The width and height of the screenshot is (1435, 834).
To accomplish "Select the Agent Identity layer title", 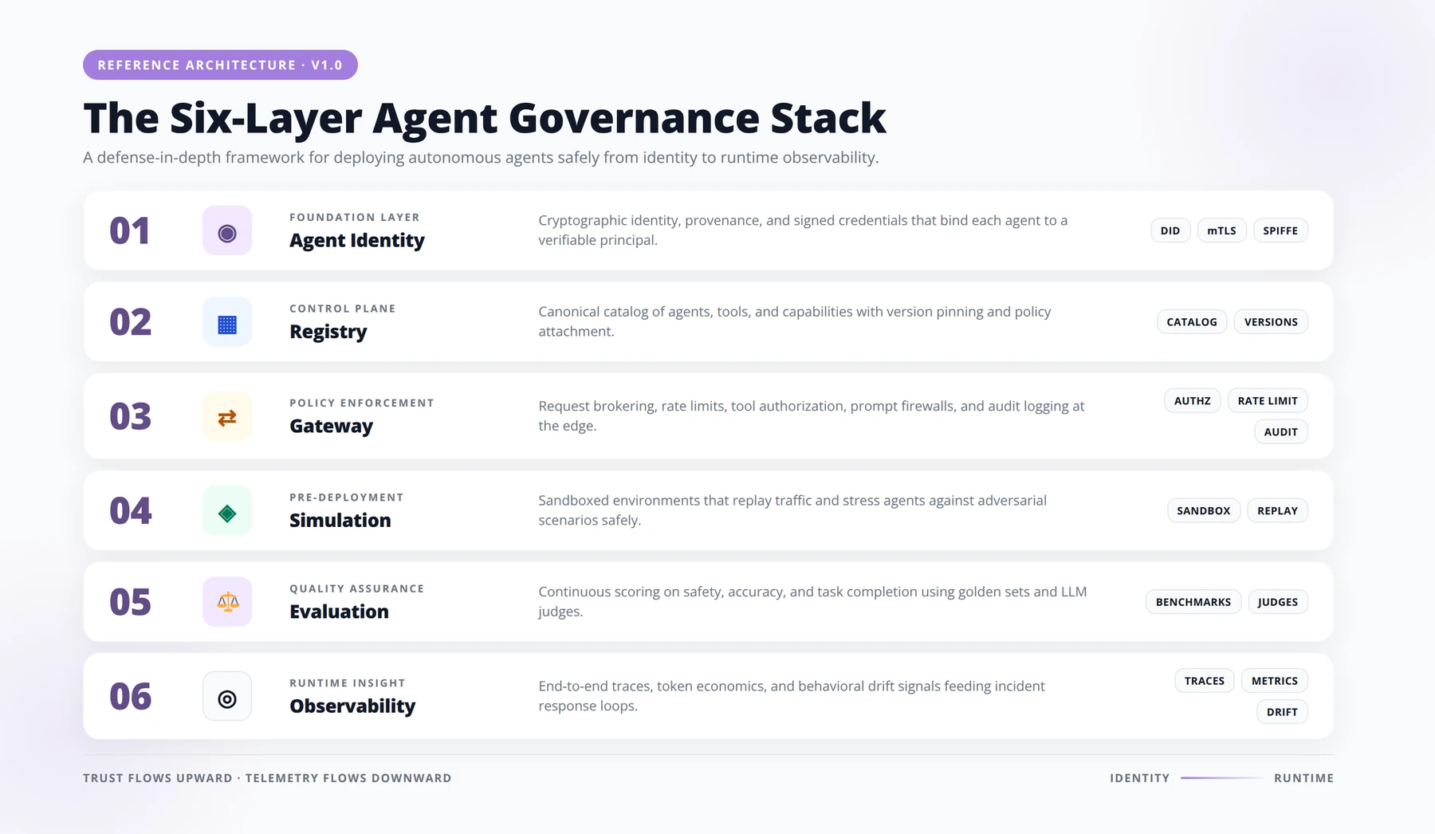I will (357, 241).
